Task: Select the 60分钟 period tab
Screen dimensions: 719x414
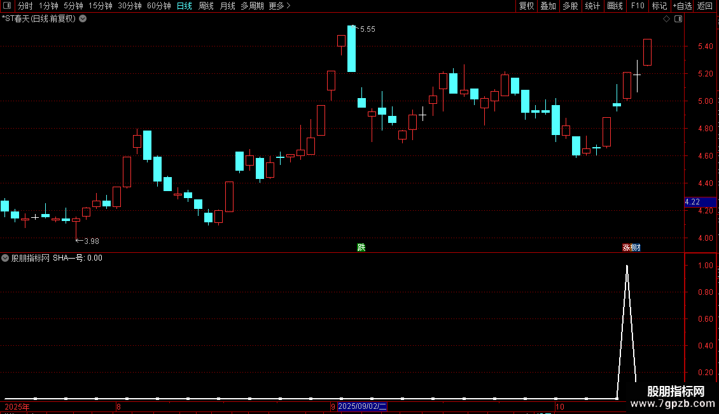Action: coord(159,6)
